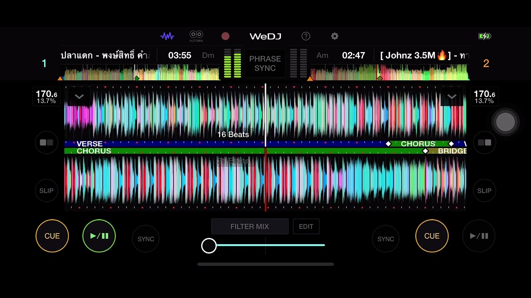Select deck 1 track title text
This screenshot has height=298, width=531.
(105, 55)
